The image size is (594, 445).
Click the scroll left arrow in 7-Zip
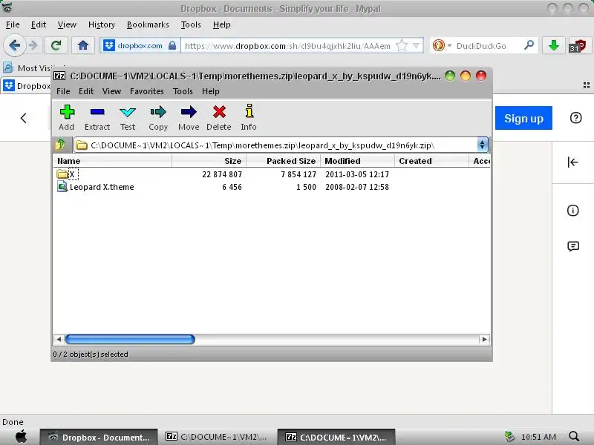(59, 339)
